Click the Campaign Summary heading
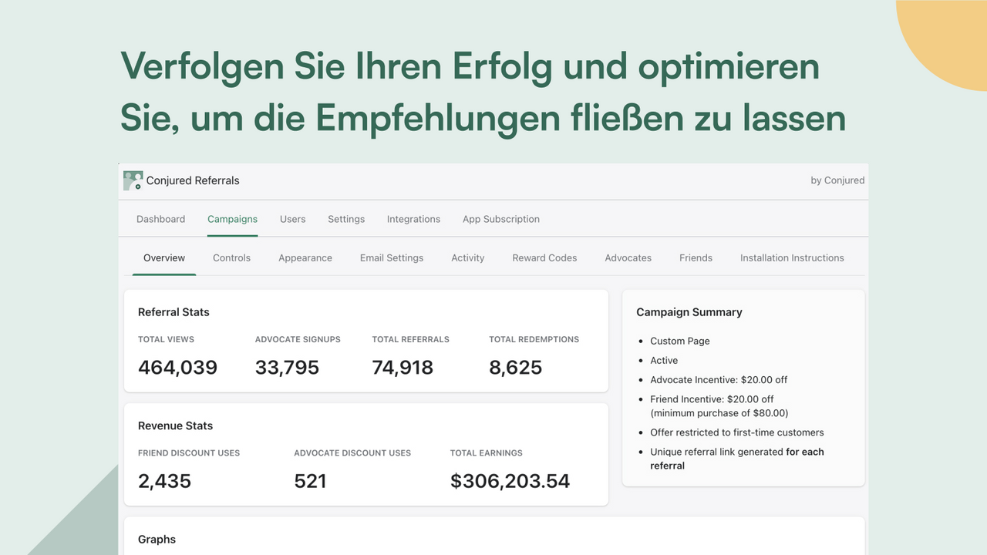Screen dimensions: 987x555 (689, 312)
